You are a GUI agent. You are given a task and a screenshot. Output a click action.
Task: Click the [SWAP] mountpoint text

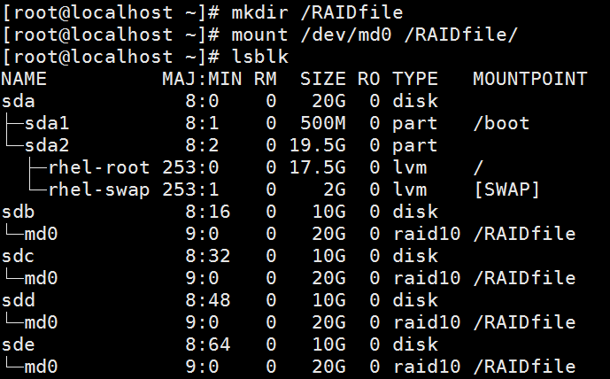click(x=506, y=189)
